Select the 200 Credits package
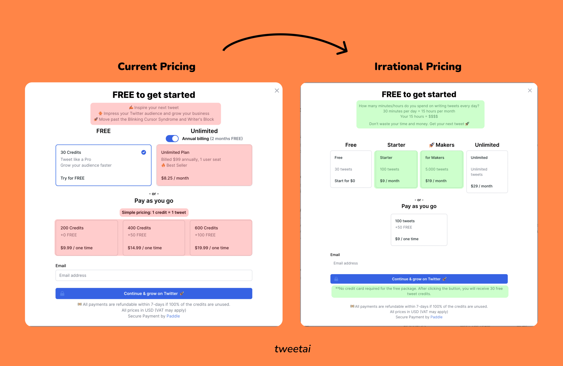 tap(87, 238)
